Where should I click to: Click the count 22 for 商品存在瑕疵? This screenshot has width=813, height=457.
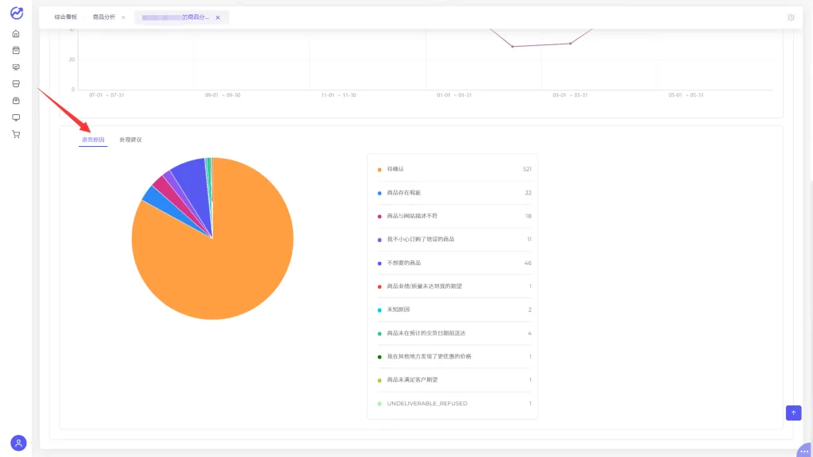click(x=528, y=193)
